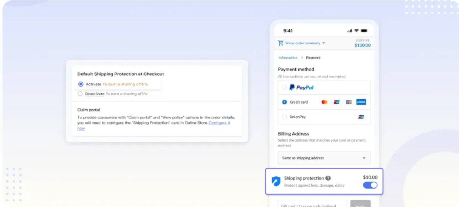459x208 pixels.
Task: Select the Activate radio button
Action: click(81, 84)
